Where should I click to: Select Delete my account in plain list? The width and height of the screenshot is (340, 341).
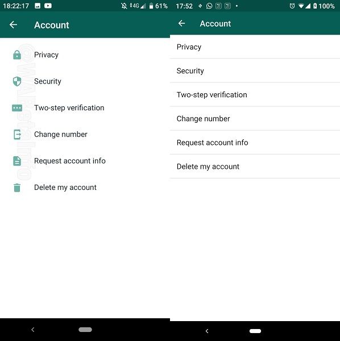pyautogui.click(x=255, y=167)
